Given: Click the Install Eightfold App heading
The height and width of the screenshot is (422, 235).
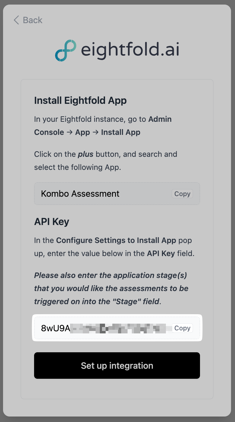Looking at the screenshot, I should click(x=80, y=100).
